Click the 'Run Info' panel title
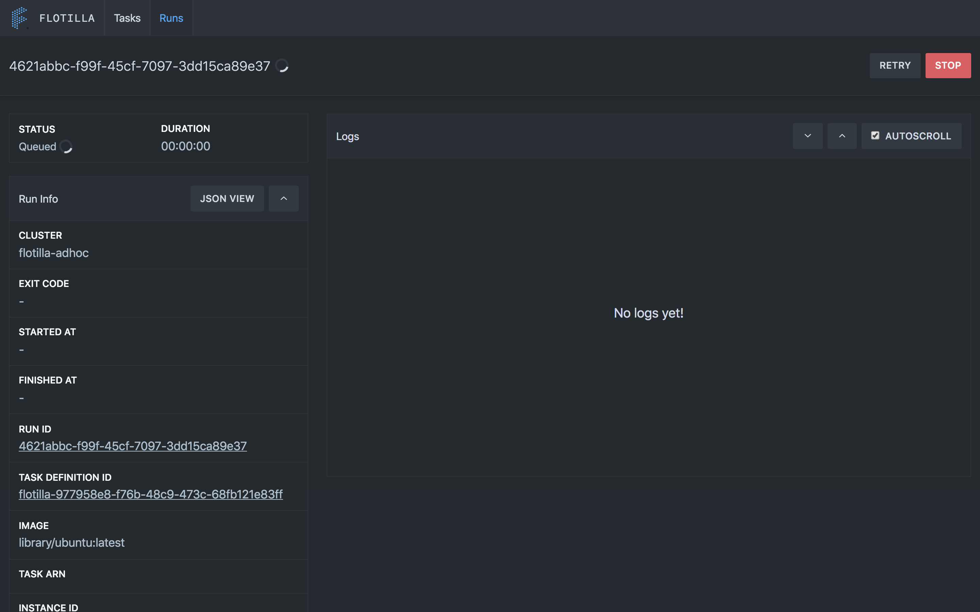The height and width of the screenshot is (612, 980). (x=38, y=199)
